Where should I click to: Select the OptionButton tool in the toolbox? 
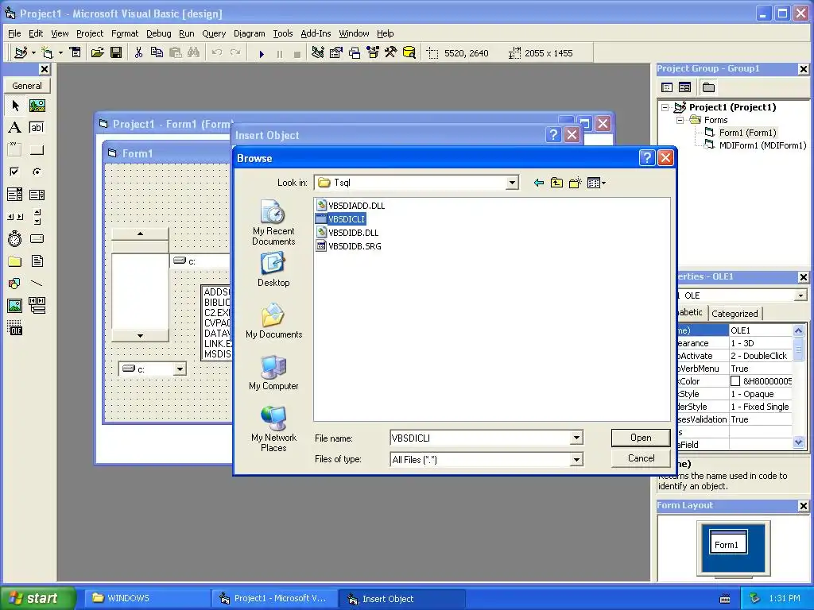tap(37, 172)
